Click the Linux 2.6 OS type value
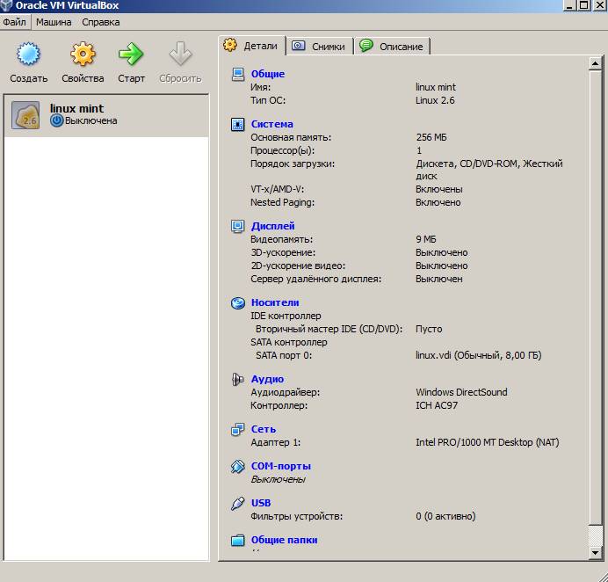 point(435,100)
